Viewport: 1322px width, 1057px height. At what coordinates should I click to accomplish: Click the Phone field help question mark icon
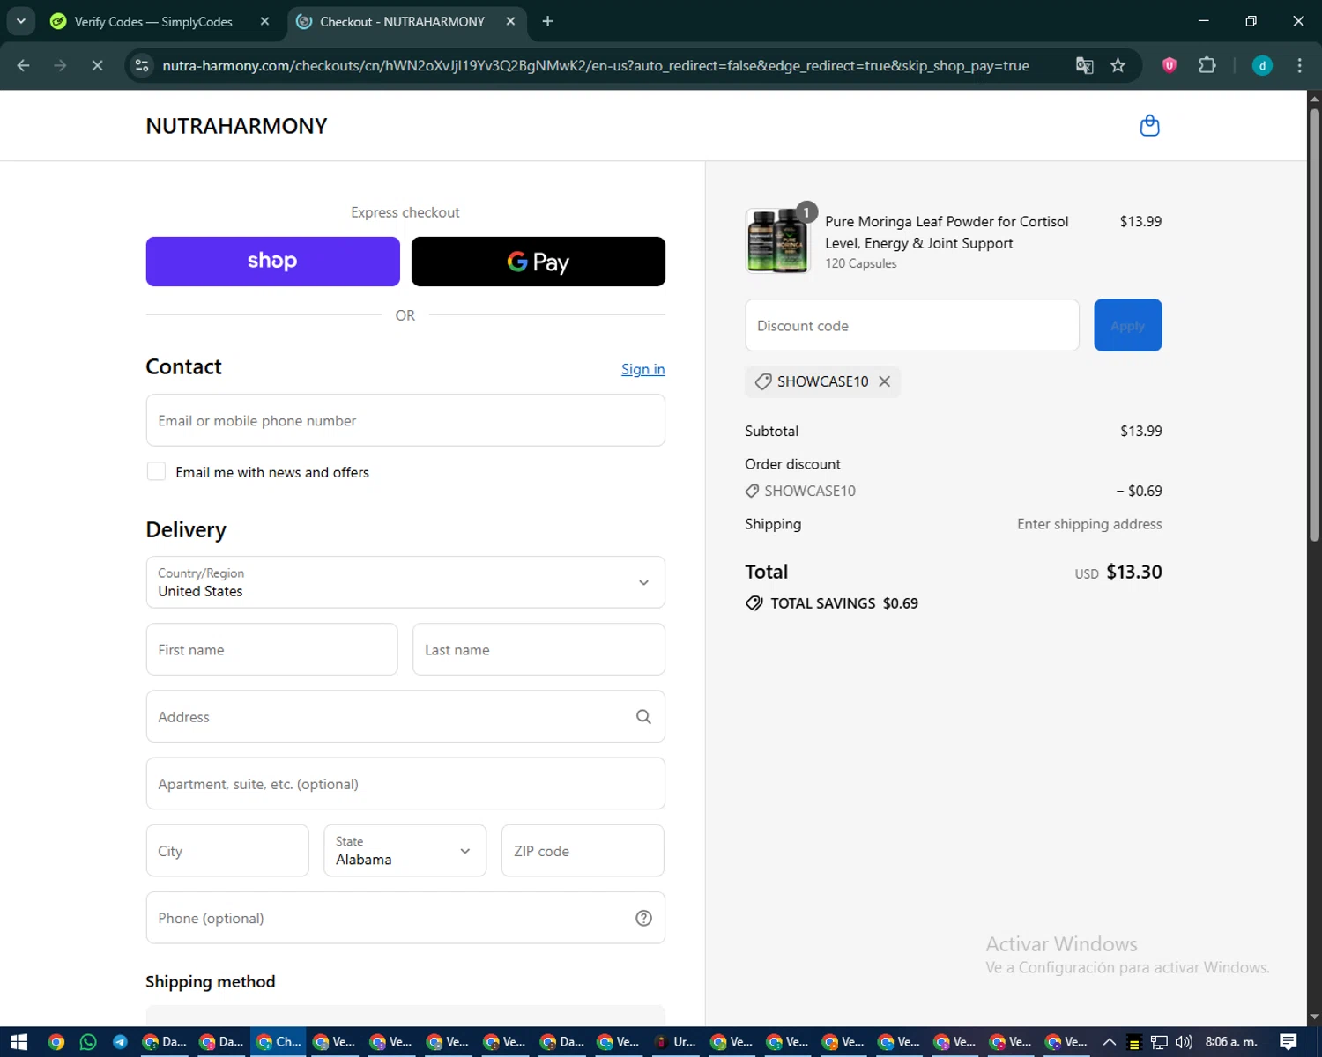(x=643, y=918)
